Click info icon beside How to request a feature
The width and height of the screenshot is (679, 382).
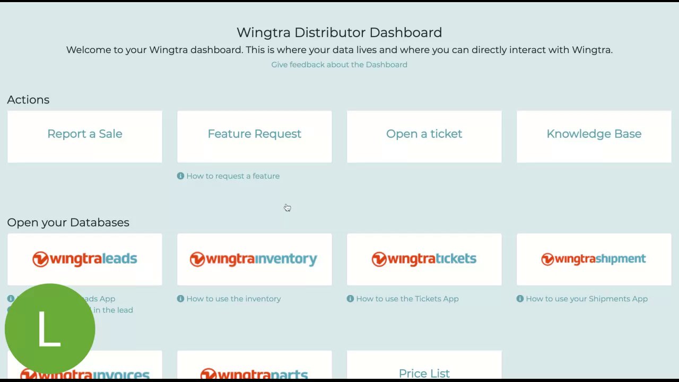click(x=180, y=176)
